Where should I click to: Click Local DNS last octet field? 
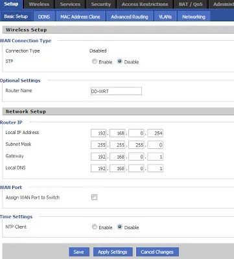[x=155, y=168]
